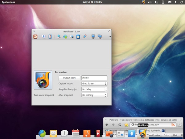Click the power session indicator
Screen dimensions: 185x139
pyautogui.click(x=182, y=2)
